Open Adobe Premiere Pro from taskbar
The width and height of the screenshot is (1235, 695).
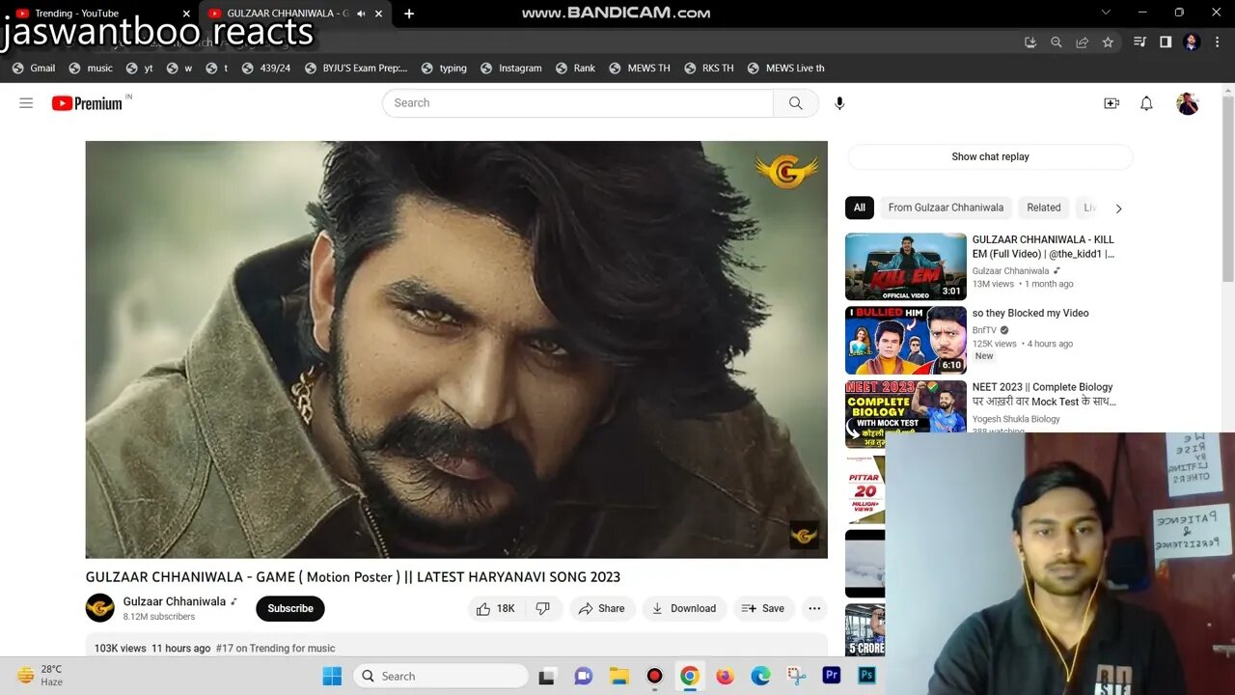point(832,676)
